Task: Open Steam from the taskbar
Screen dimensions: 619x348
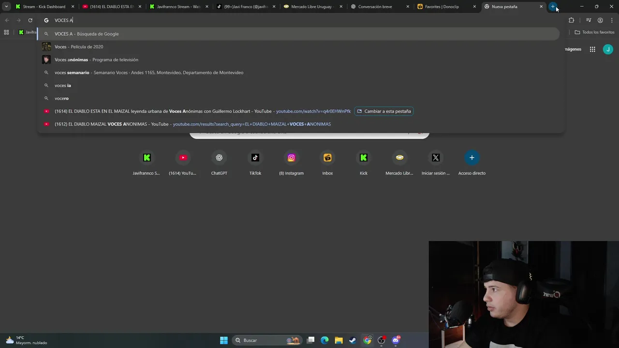Action: pyautogui.click(x=353, y=340)
